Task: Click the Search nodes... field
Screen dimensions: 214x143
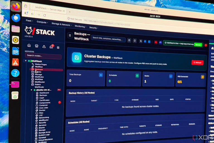Action: click(43, 56)
